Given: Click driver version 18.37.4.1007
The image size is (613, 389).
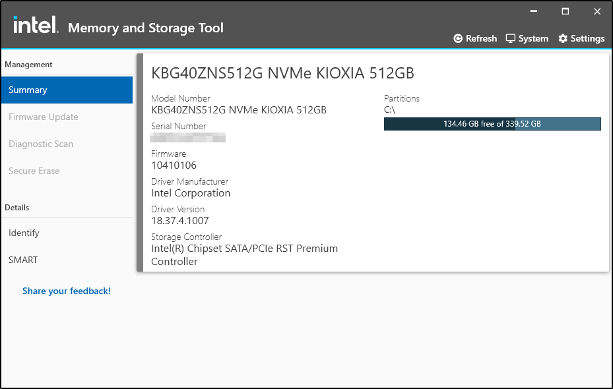Looking at the screenshot, I should pos(180,221).
